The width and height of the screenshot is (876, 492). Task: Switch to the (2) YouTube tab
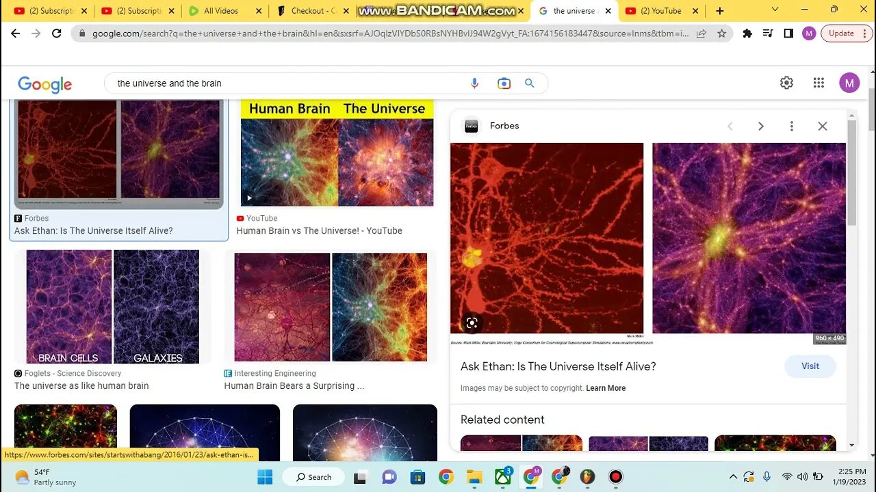[662, 11]
